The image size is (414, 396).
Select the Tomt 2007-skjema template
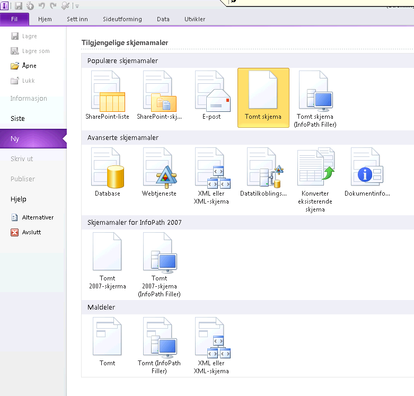tap(108, 261)
